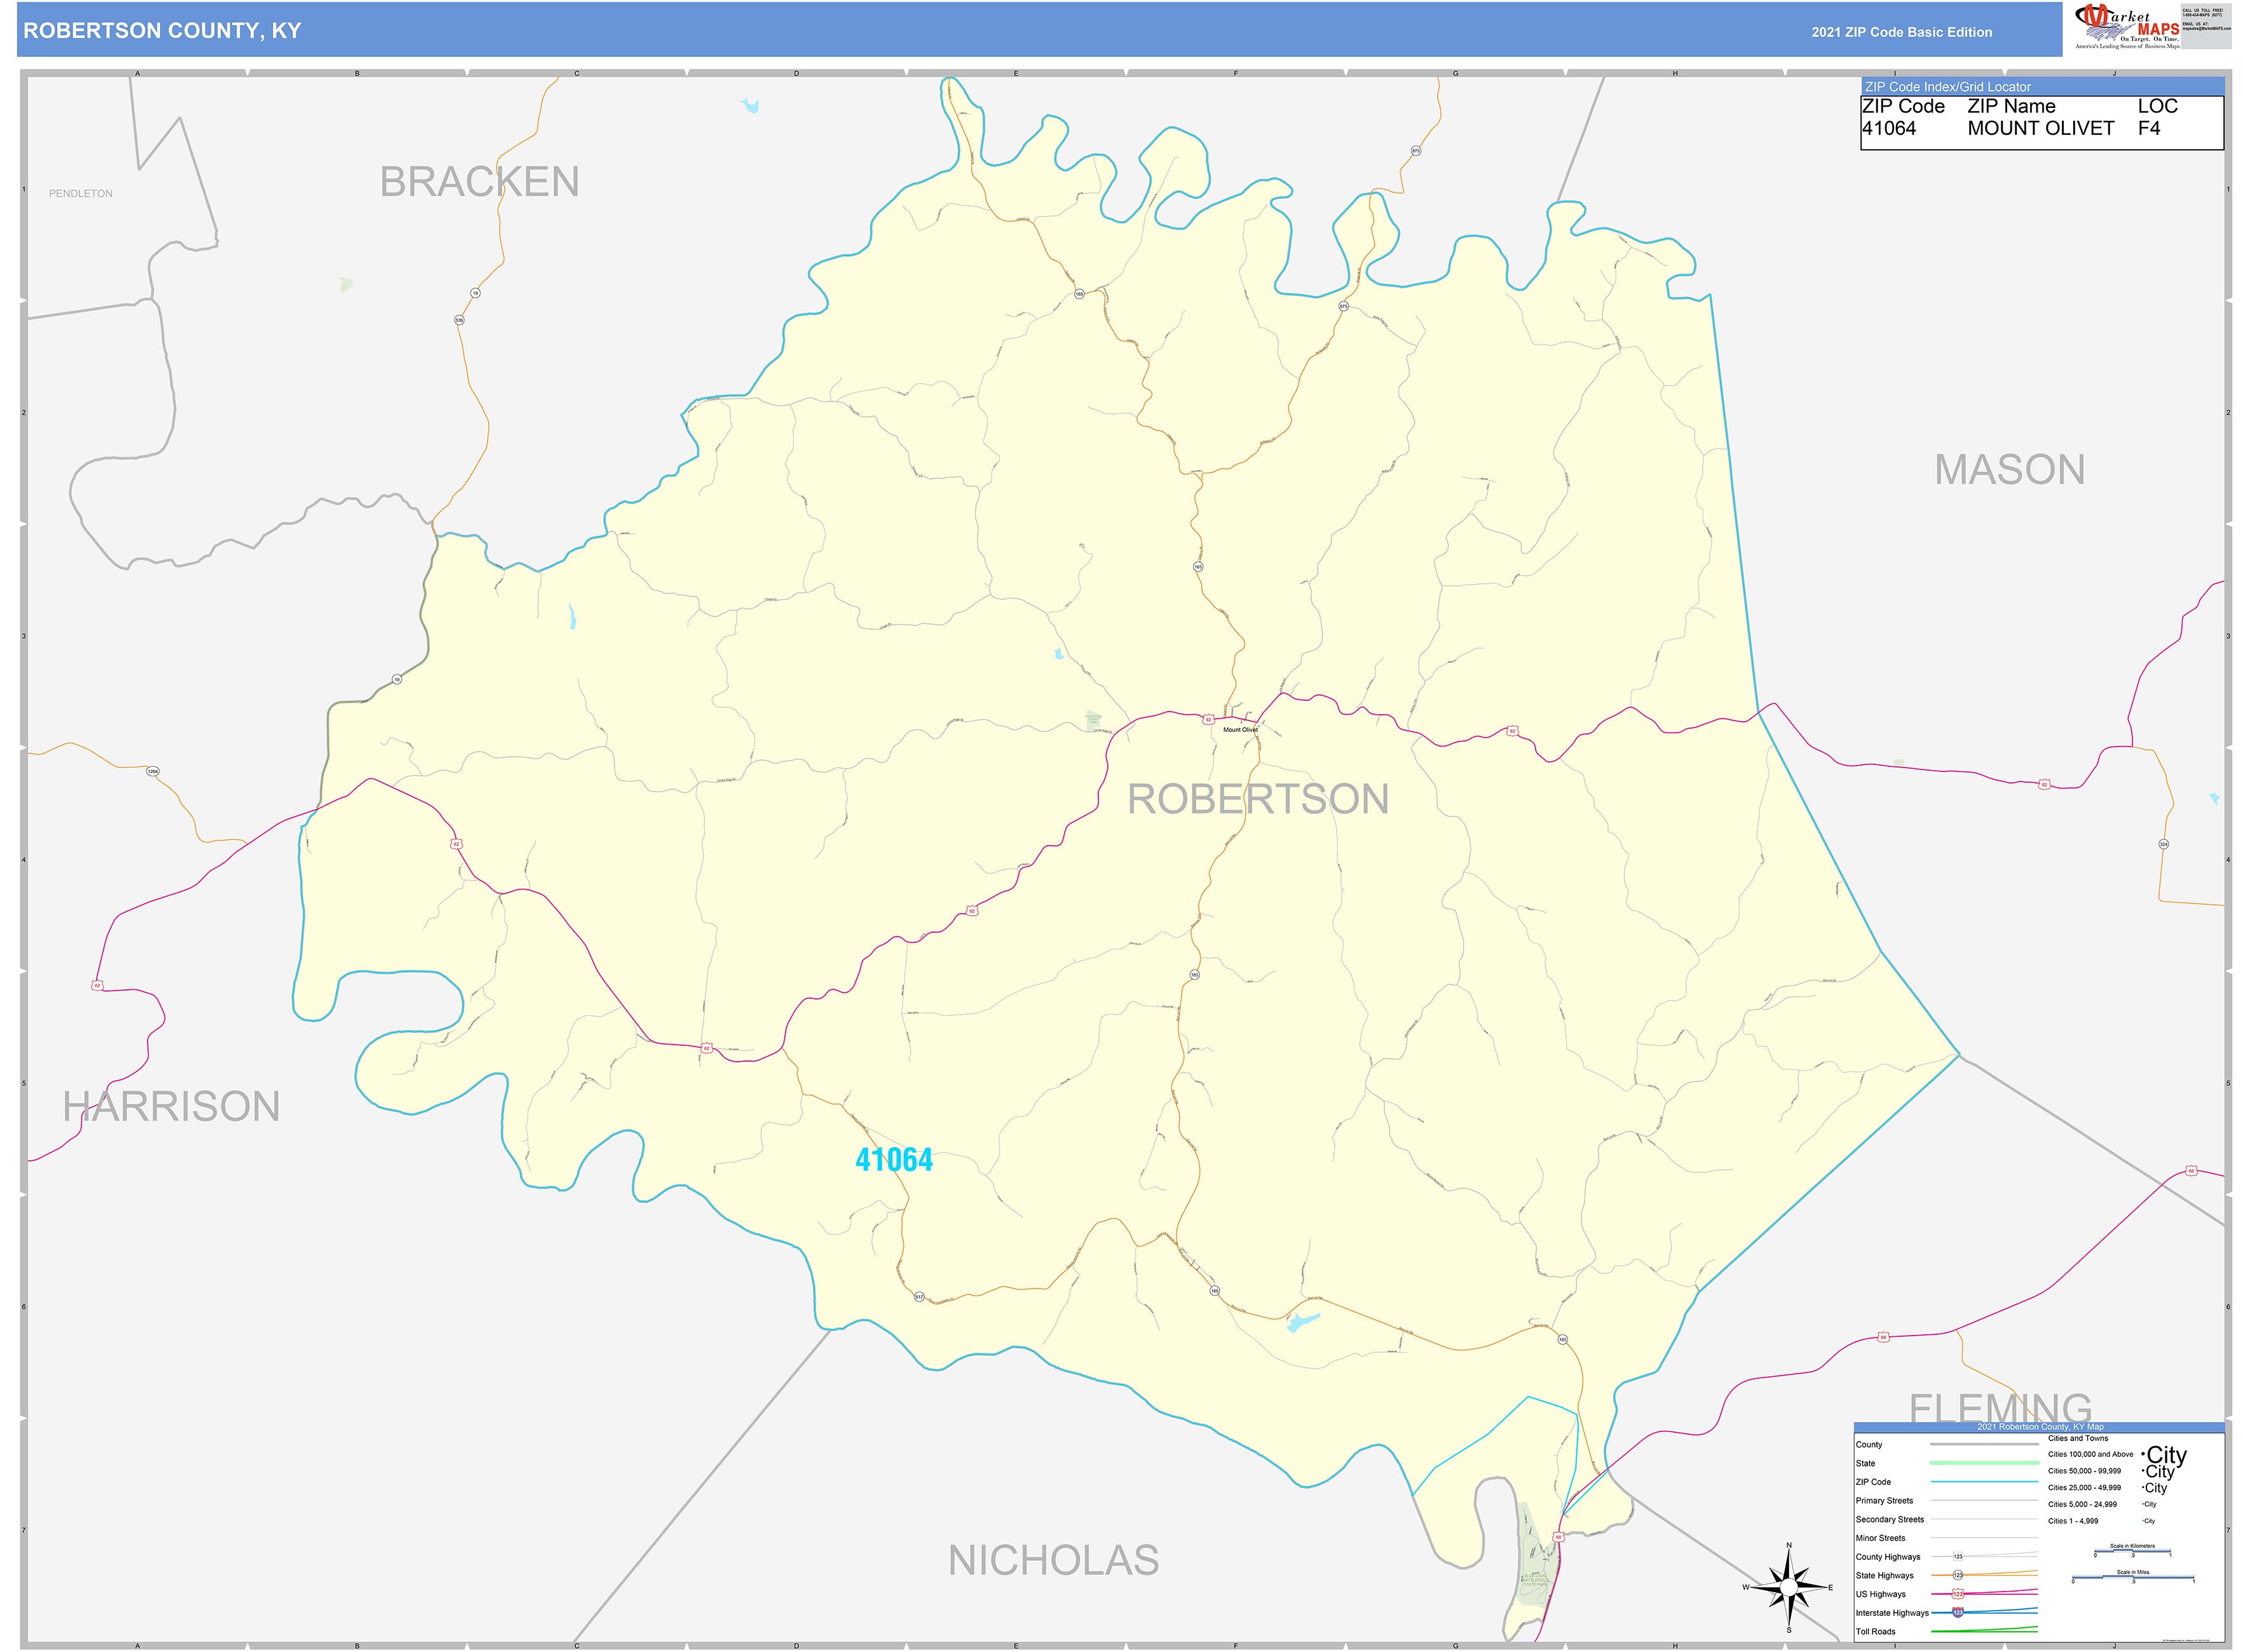Select the County Highways symbol in legend

[x=1958, y=1557]
